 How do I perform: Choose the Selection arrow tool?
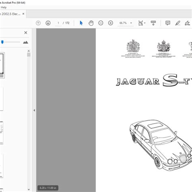tap(81, 23)
